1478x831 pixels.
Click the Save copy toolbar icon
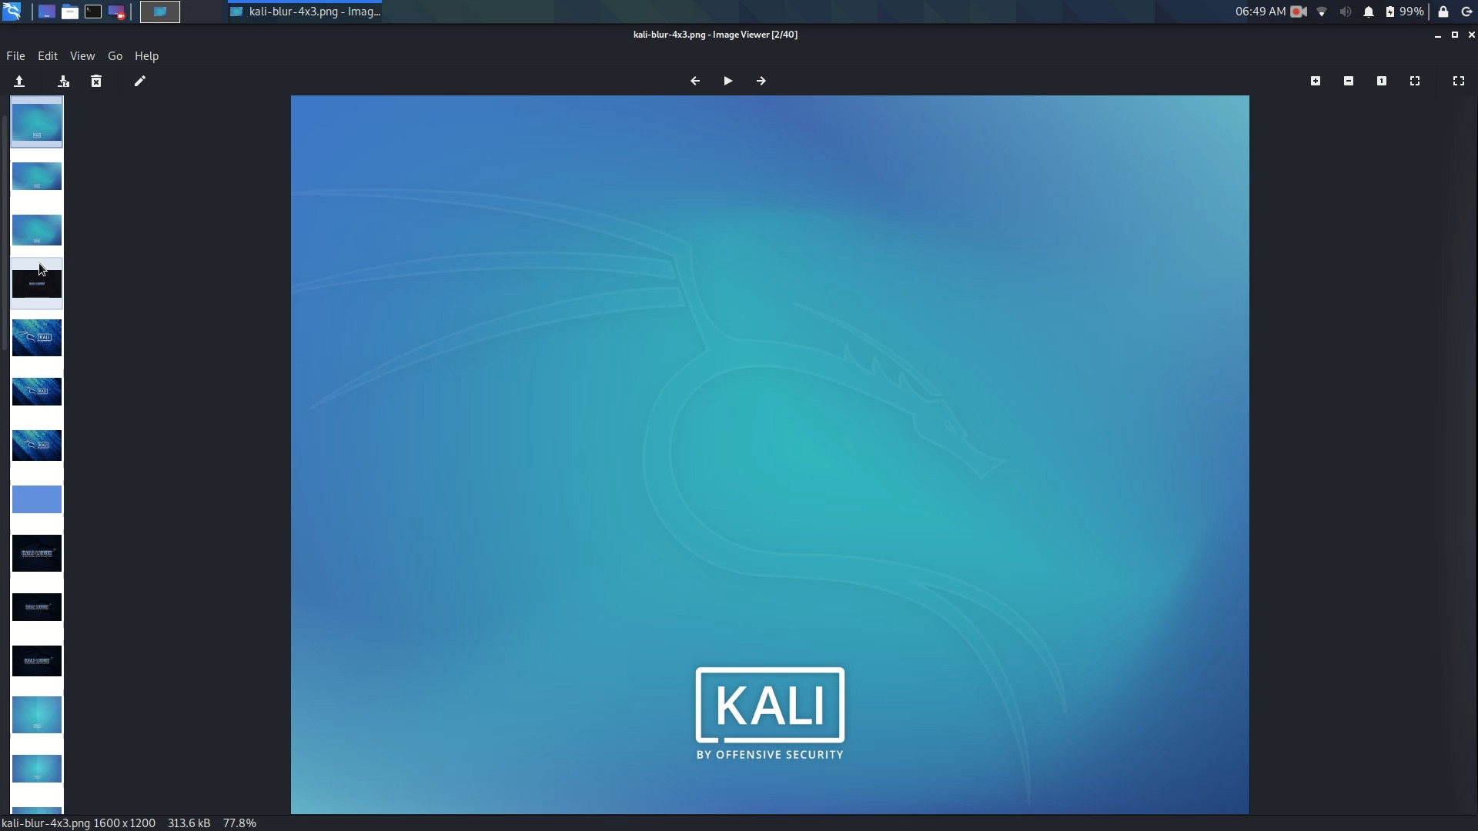(x=64, y=81)
